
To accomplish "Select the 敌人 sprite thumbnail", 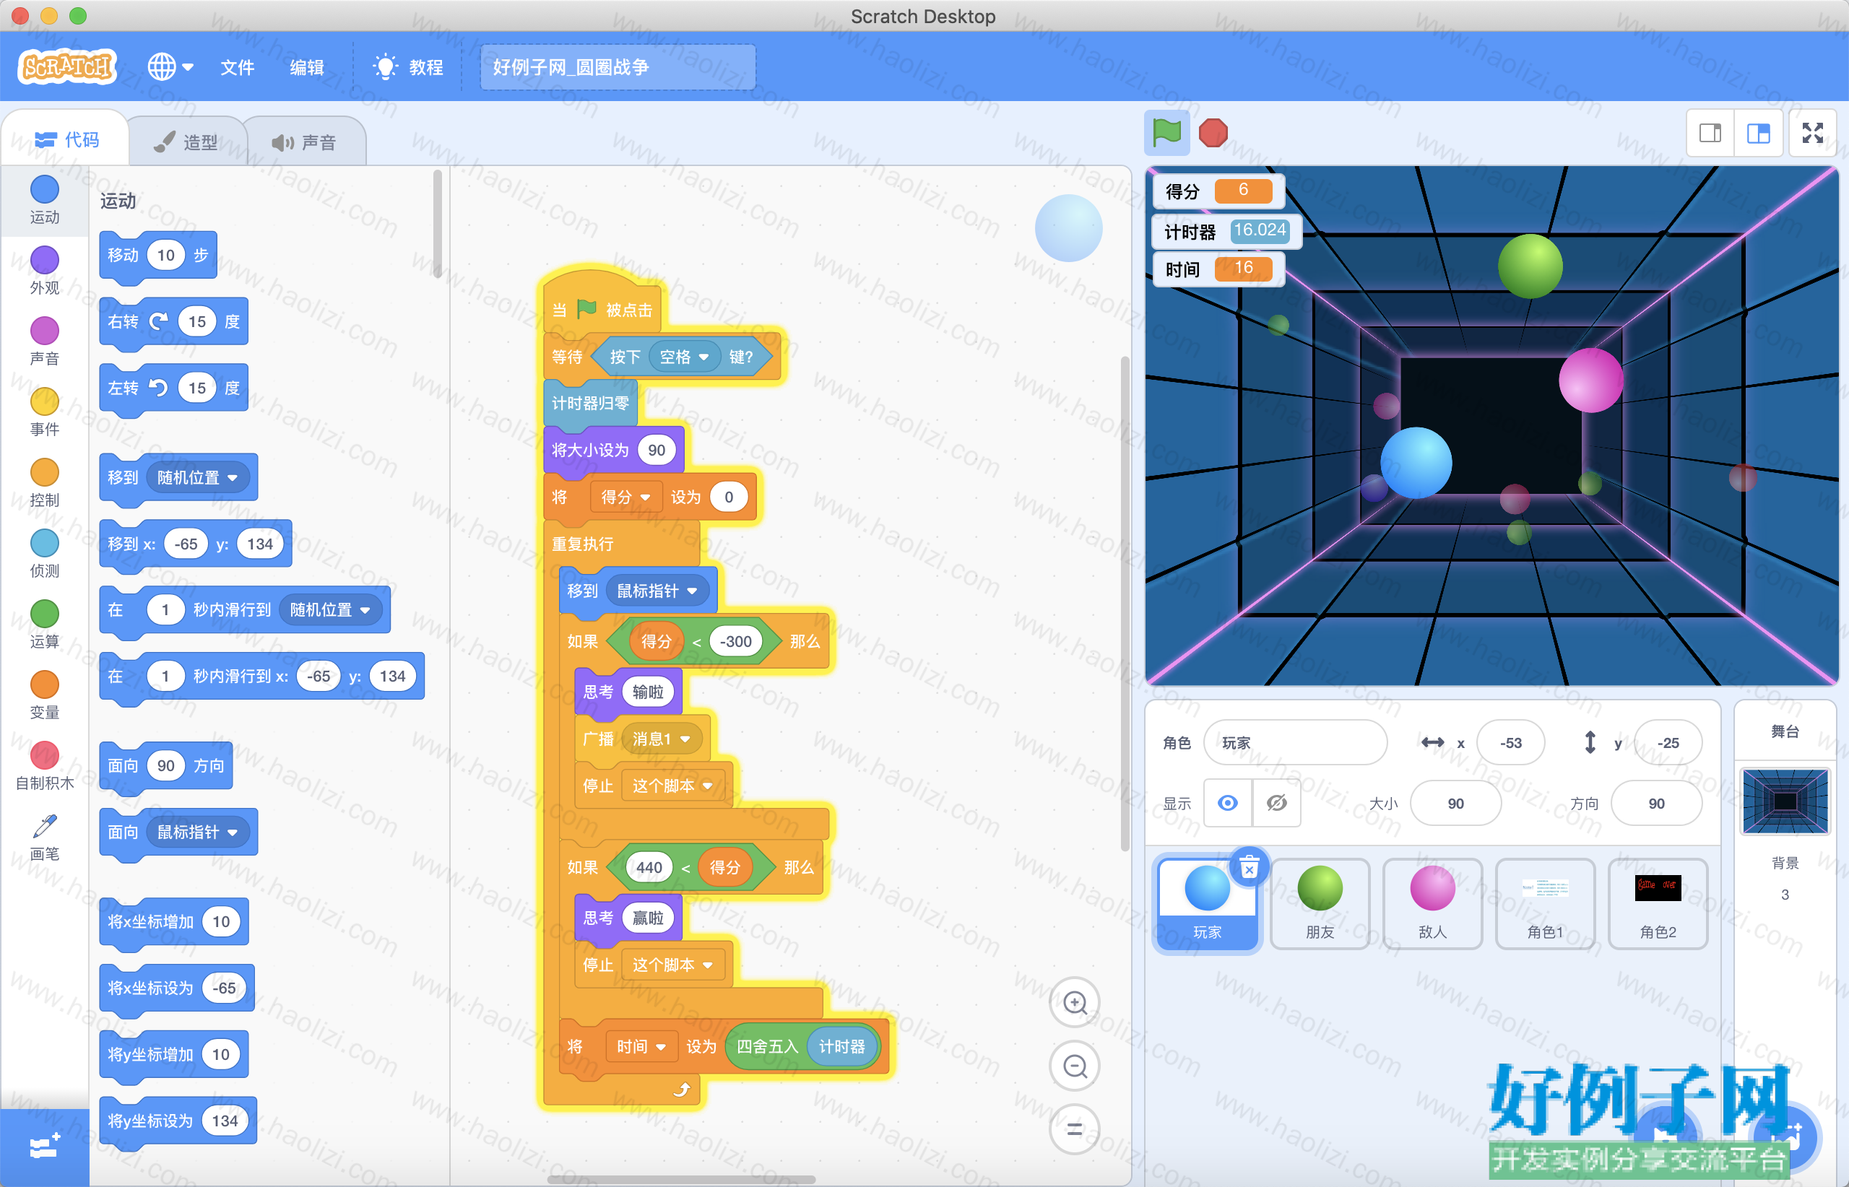I will (1433, 904).
